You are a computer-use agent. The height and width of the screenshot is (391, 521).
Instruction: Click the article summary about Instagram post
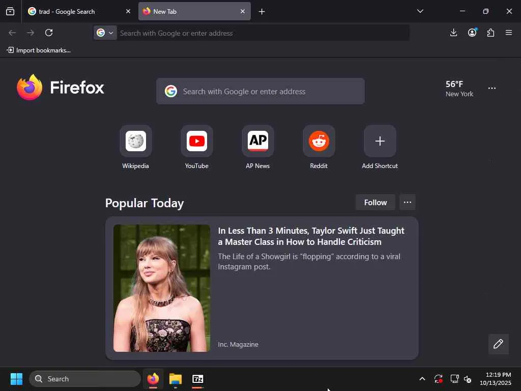[x=309, y=262]
